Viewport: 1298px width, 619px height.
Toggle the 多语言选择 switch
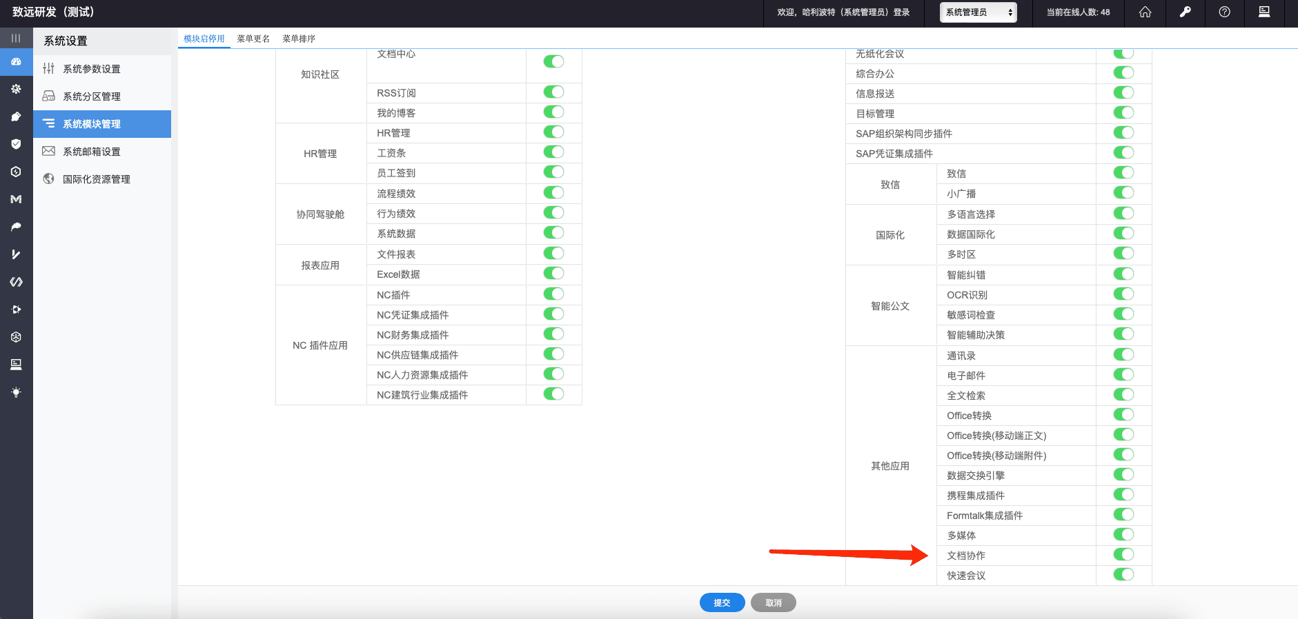pos(1123,213)
